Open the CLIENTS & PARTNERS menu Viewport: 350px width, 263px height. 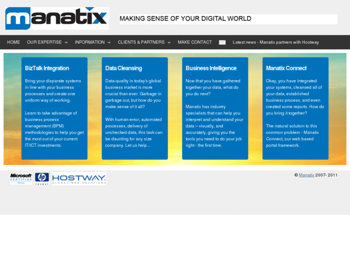pos(141,42)
